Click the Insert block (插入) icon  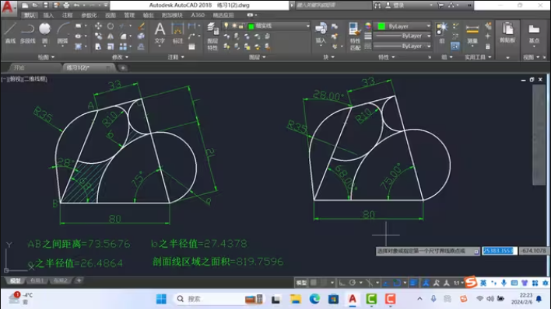(321, 33)
